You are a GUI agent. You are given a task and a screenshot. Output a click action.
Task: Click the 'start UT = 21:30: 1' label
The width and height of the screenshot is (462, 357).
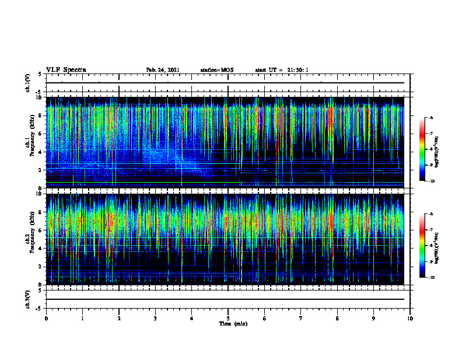pyautogui.click(x=282, y=70)
